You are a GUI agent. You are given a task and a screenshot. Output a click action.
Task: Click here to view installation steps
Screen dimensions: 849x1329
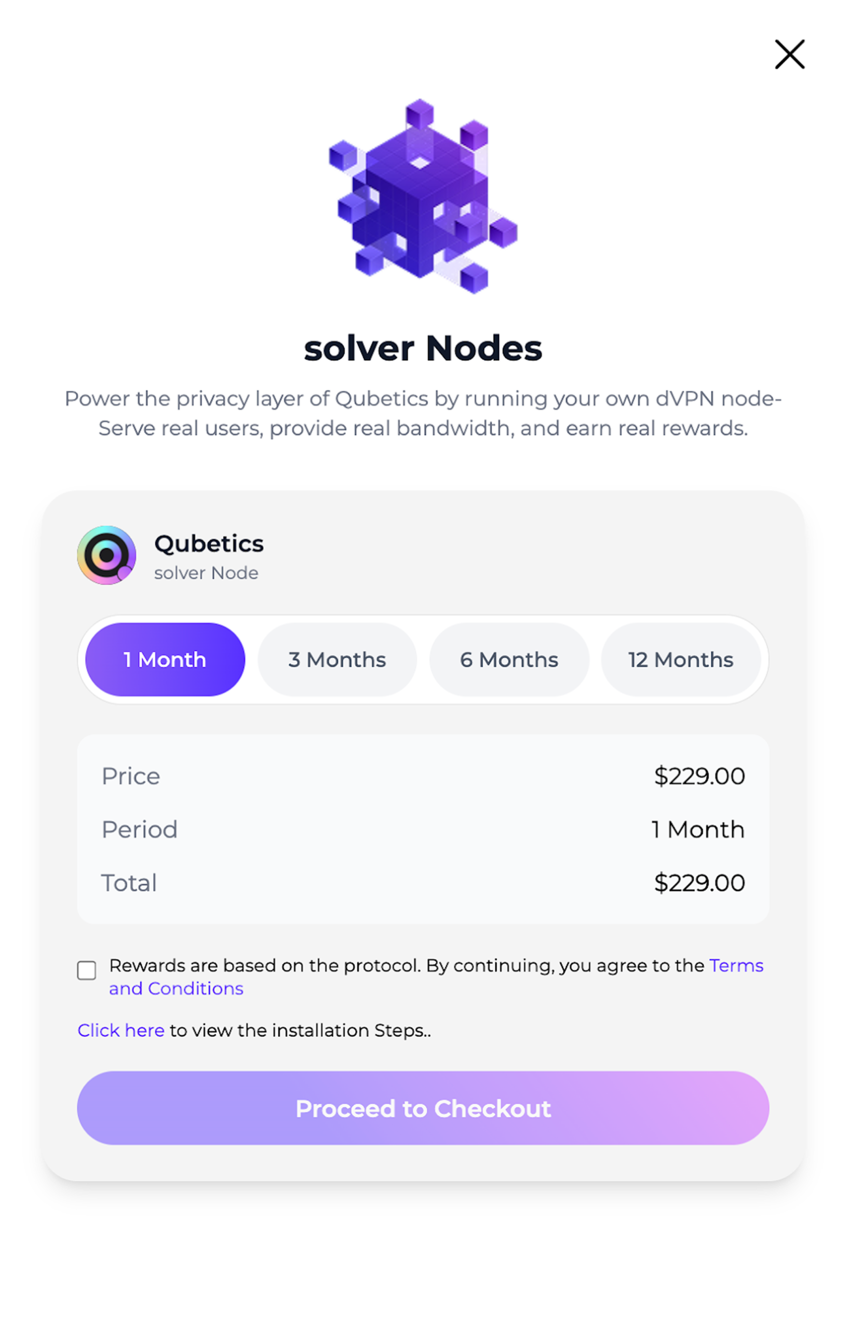coord(121,1030)
